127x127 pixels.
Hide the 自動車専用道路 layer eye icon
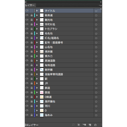(27, 74)
